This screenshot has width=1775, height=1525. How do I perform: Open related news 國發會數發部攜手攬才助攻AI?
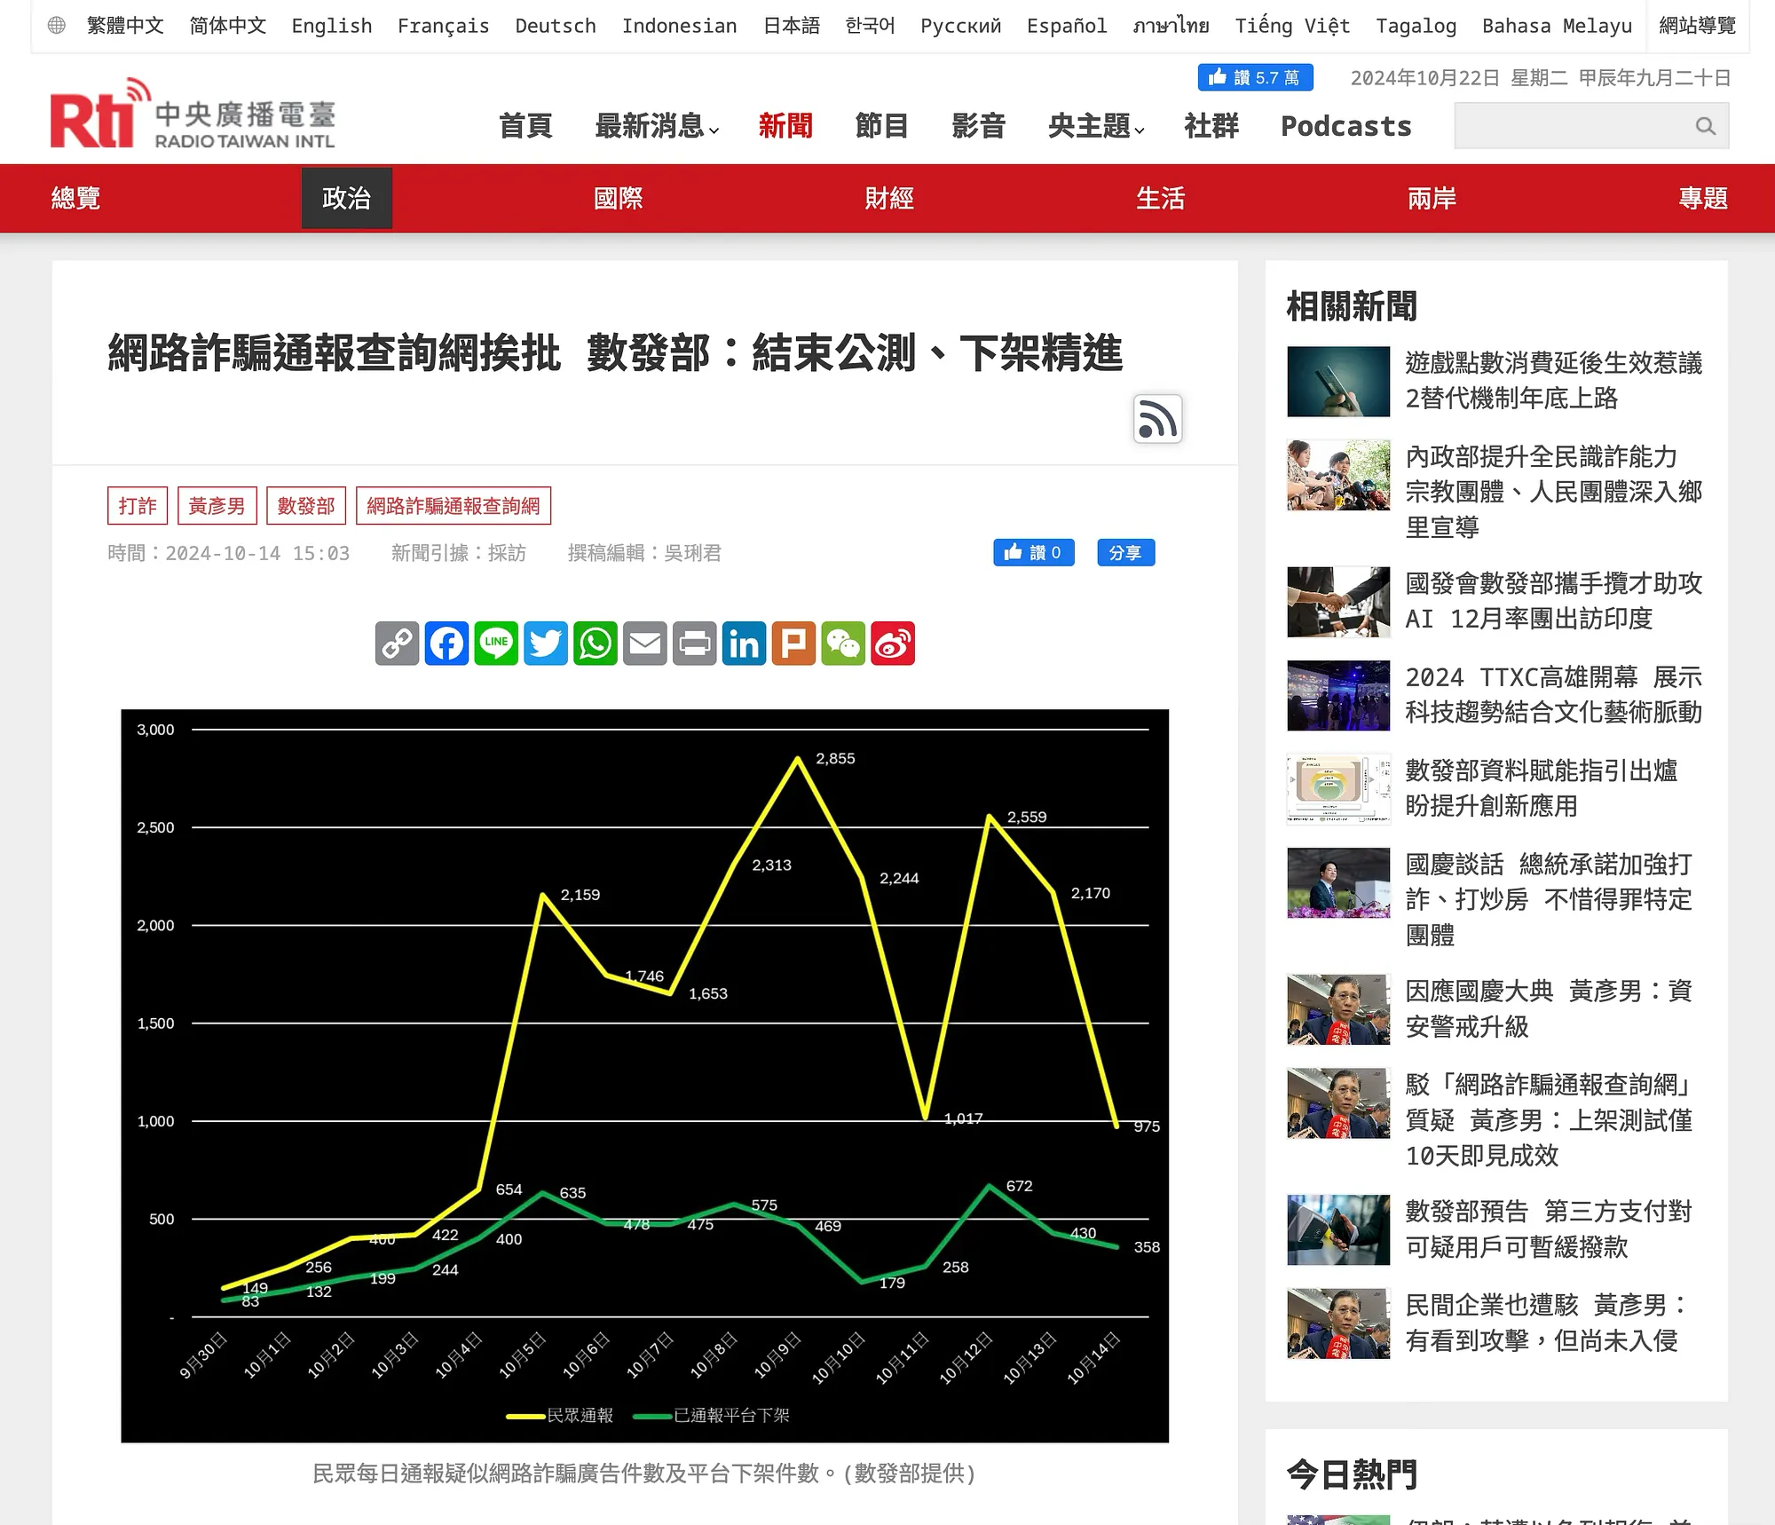(x=1553, y=601)
